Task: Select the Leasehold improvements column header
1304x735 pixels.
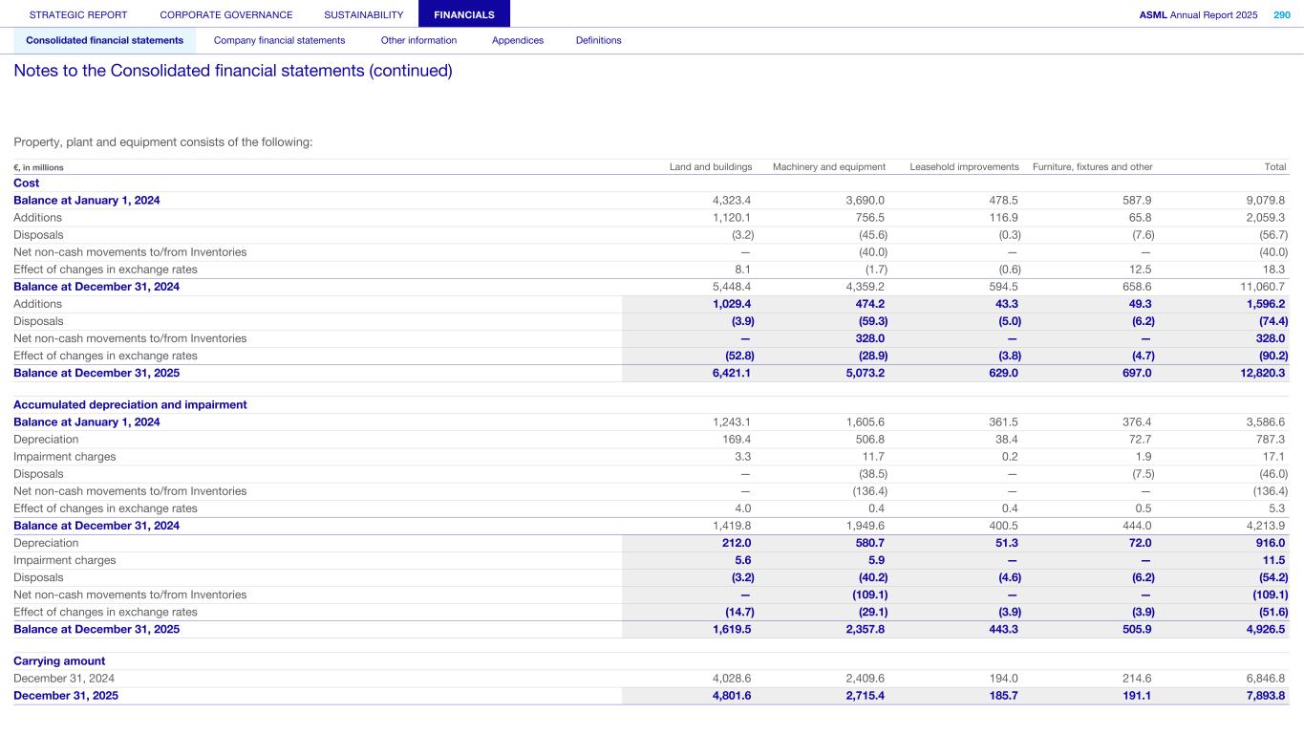Action: [964, 167]
